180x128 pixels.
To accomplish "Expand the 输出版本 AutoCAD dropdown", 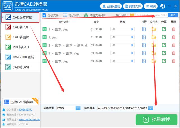I will pyautogui.click(x=151, y=108).
